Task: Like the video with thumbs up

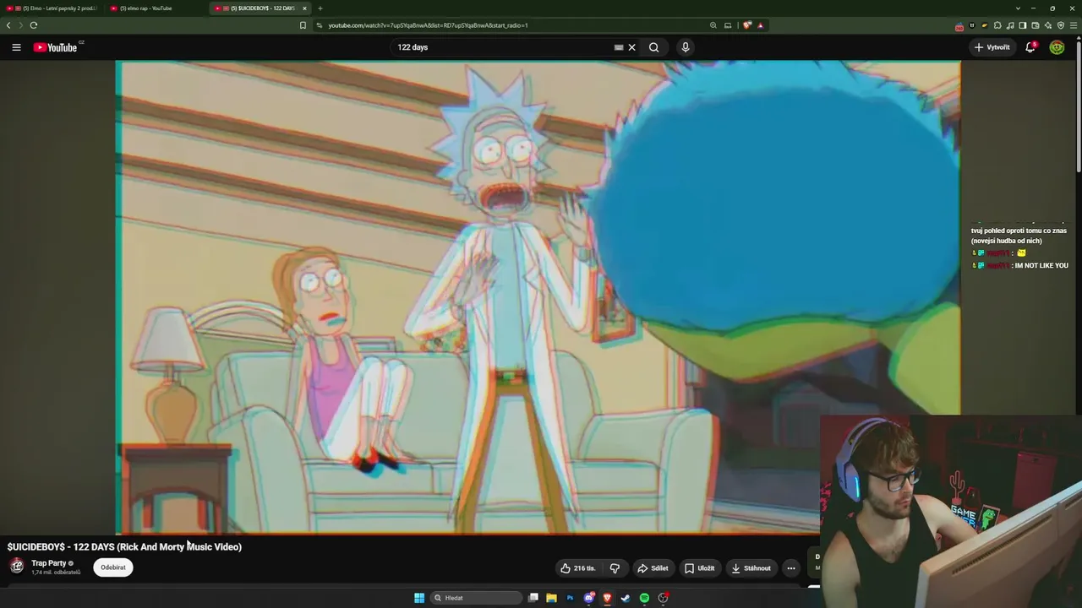Action: (x=566, y=568)
